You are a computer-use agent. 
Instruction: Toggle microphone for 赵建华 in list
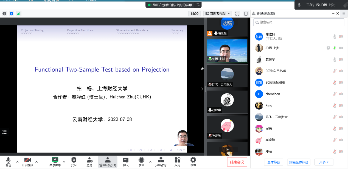click(x=335, y=59)
